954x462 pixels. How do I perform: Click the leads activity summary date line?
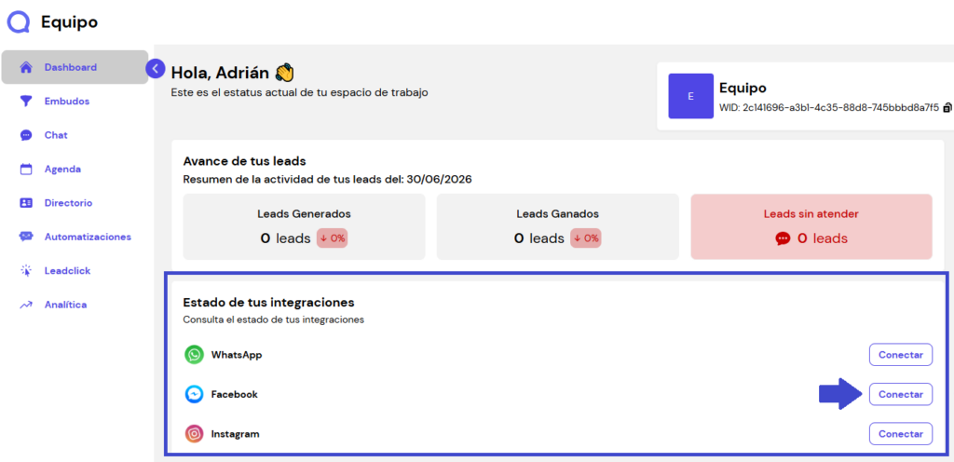pyautogui.click(x=328, y=180)
